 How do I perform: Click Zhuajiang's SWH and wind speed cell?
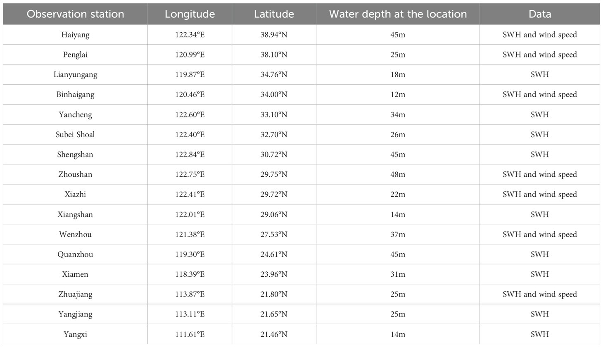pos(540,294)
